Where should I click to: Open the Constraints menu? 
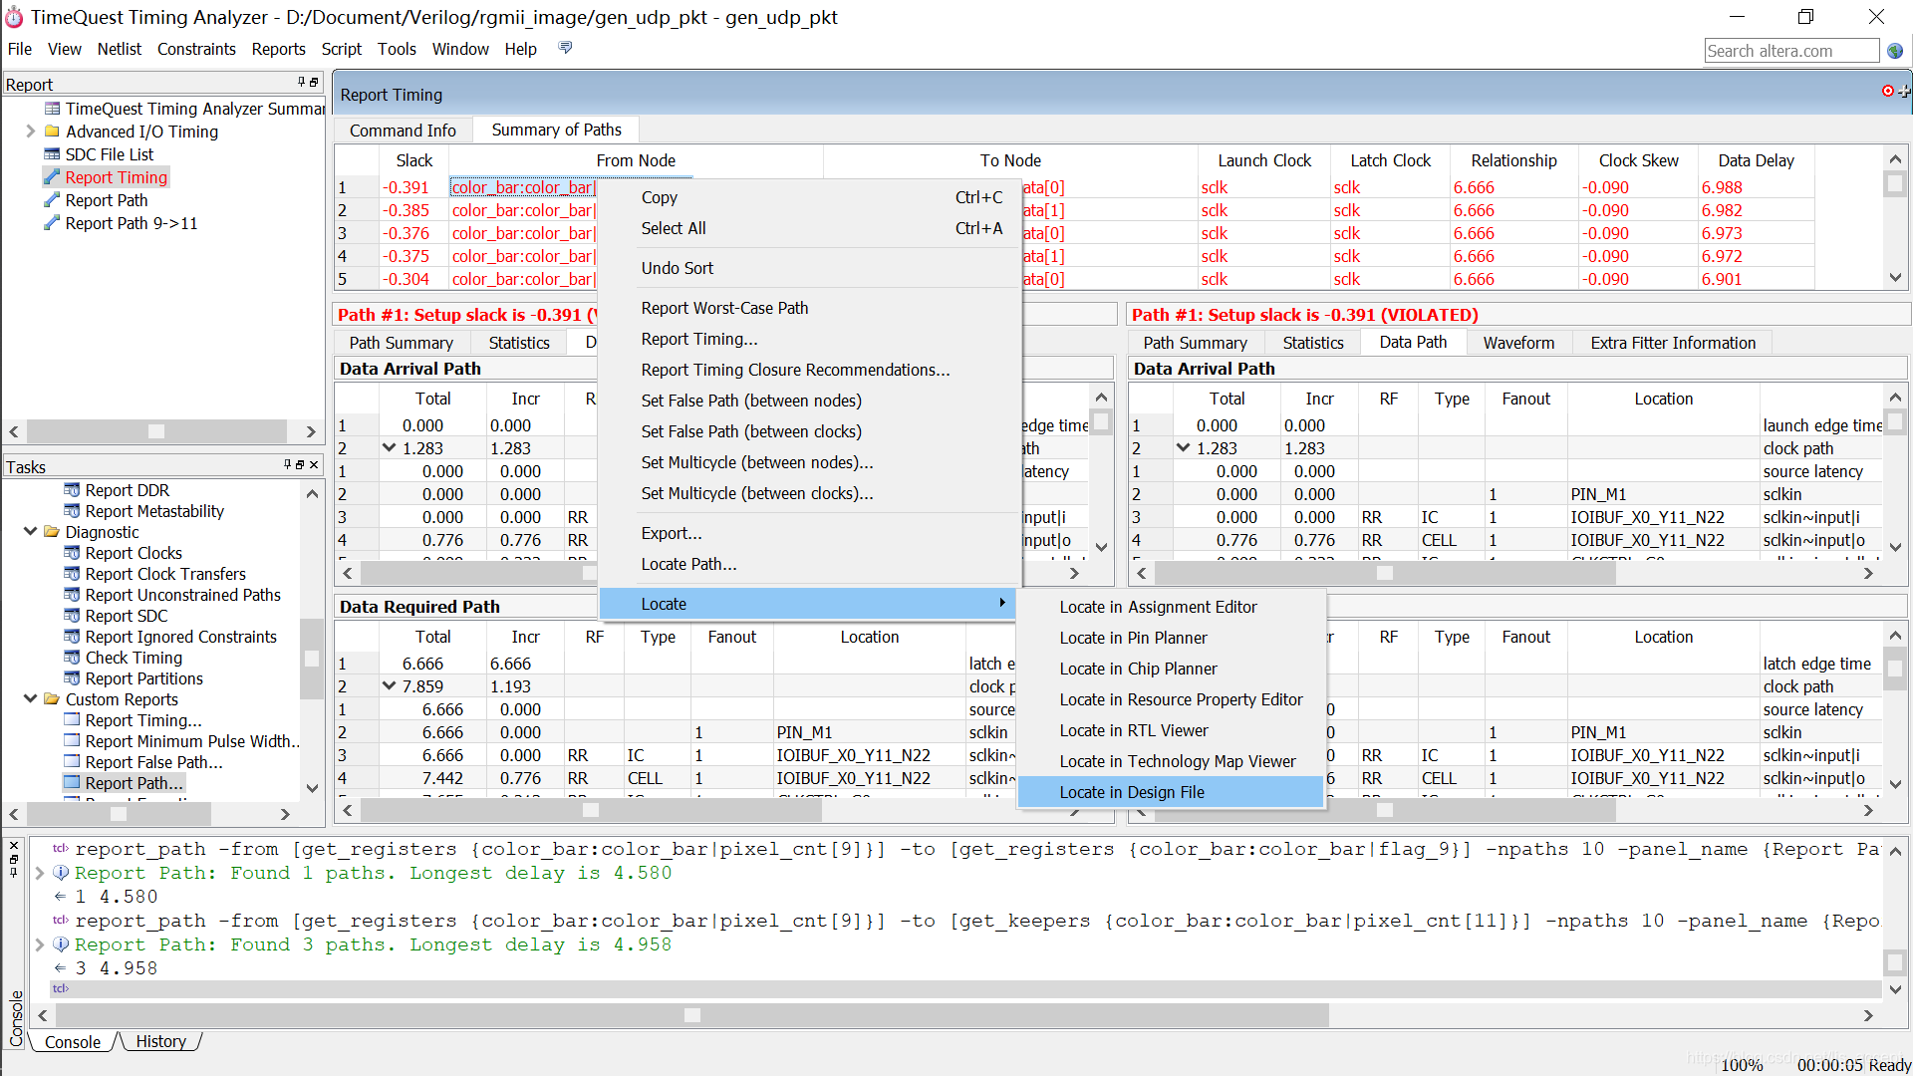tap(196, 49)
